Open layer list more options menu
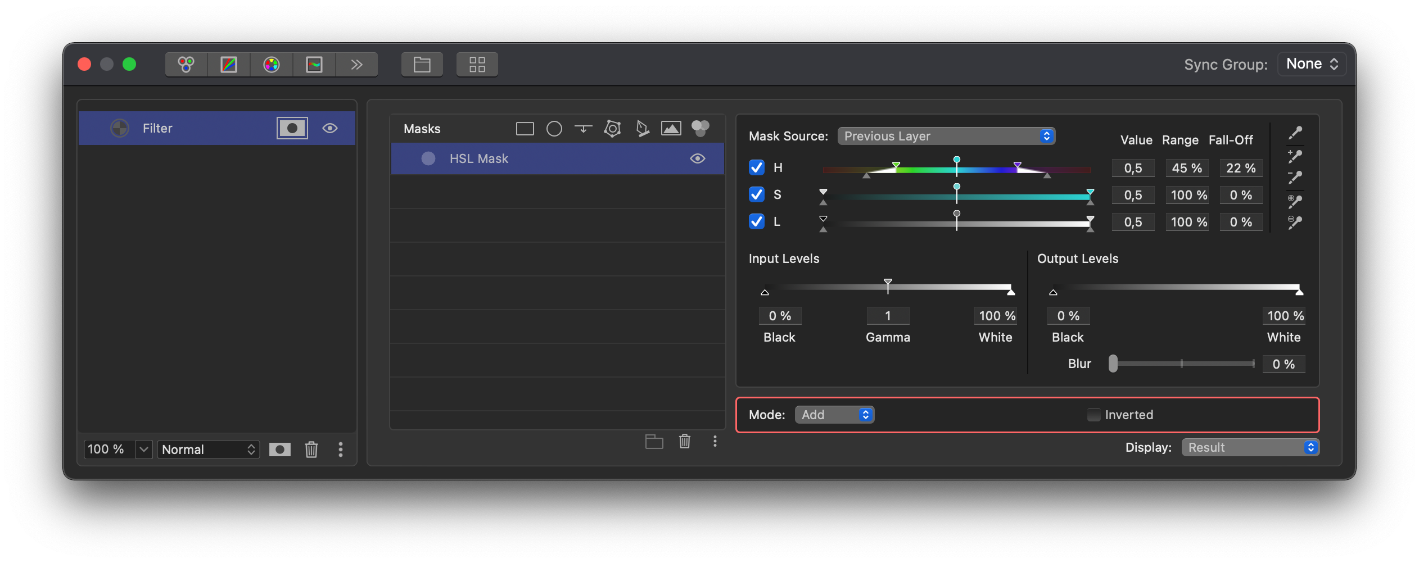This screenshot has width=1419, height=563. (x=341, y=450)
